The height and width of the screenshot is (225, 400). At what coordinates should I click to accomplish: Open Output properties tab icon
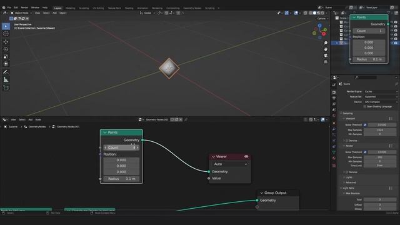point(334,98)
